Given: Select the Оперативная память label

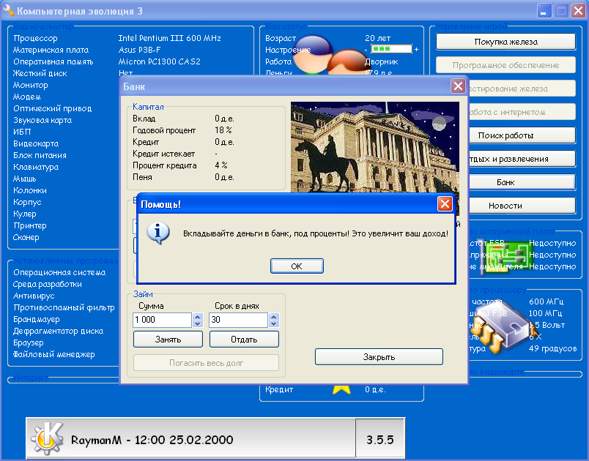Looking at the screenshot, I should pos(53,61).
